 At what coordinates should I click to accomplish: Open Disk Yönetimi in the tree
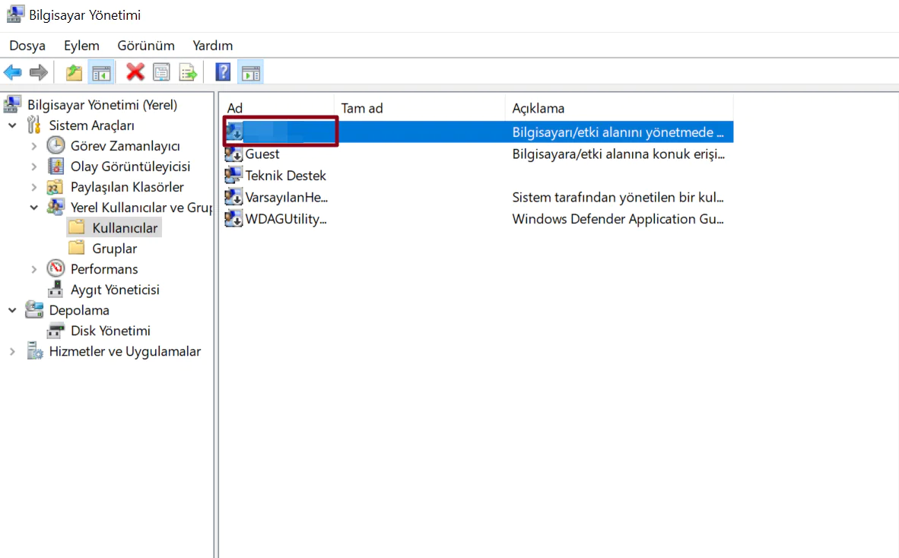tap(110, 331)
